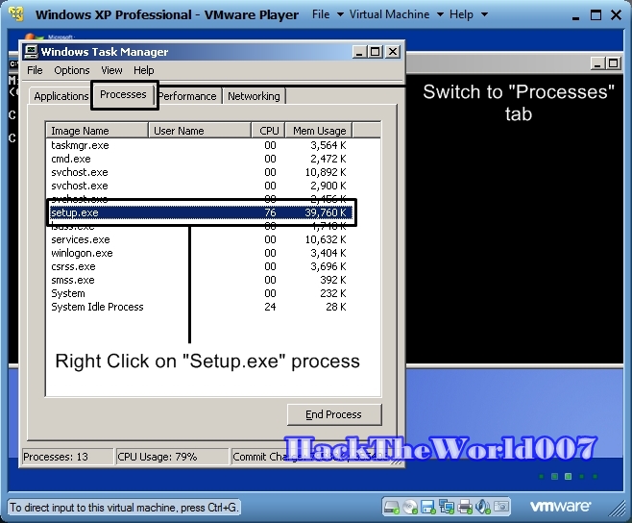Maximize the Windows Task Manager window
Viewport: 632px width, 523px height.
(x=376, y=52)
